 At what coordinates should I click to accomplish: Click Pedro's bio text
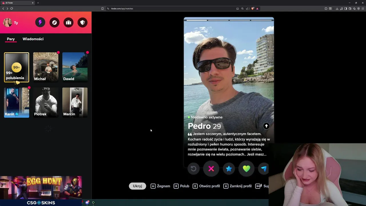click(x=229, y=144)
